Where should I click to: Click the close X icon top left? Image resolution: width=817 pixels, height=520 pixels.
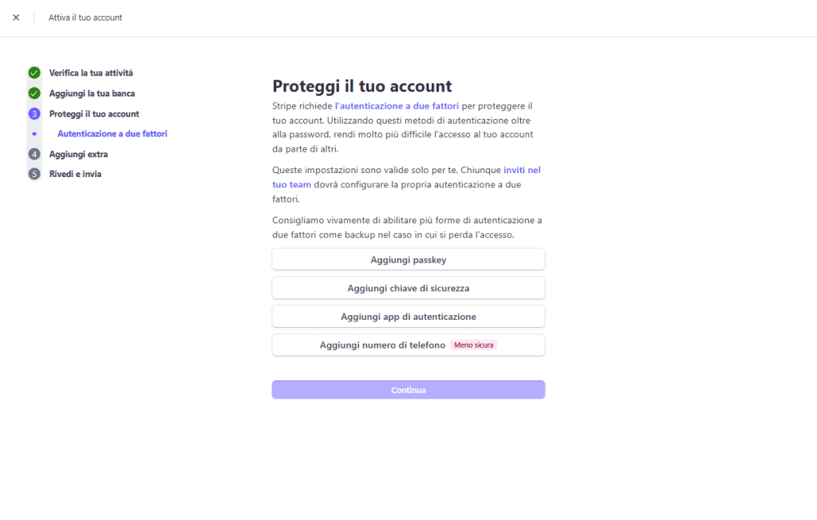click(x=15, y=17)
